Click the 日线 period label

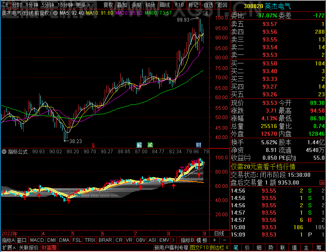(219, 234)
